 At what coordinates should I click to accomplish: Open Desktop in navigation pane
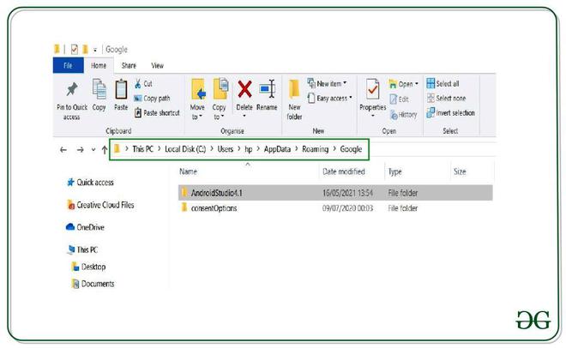[x=89, y=267]
